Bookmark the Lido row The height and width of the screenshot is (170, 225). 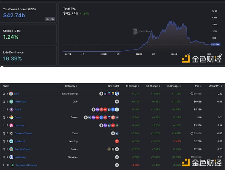point(4,94)
